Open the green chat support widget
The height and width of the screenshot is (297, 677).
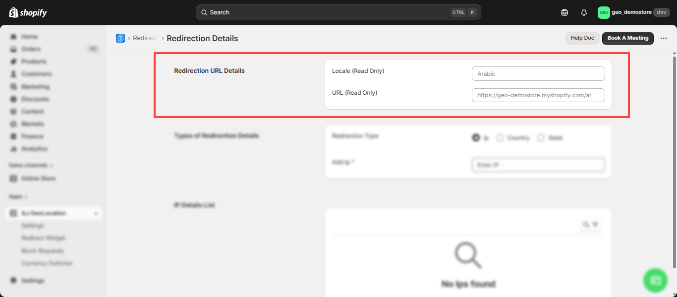click(x=655, y=280)
